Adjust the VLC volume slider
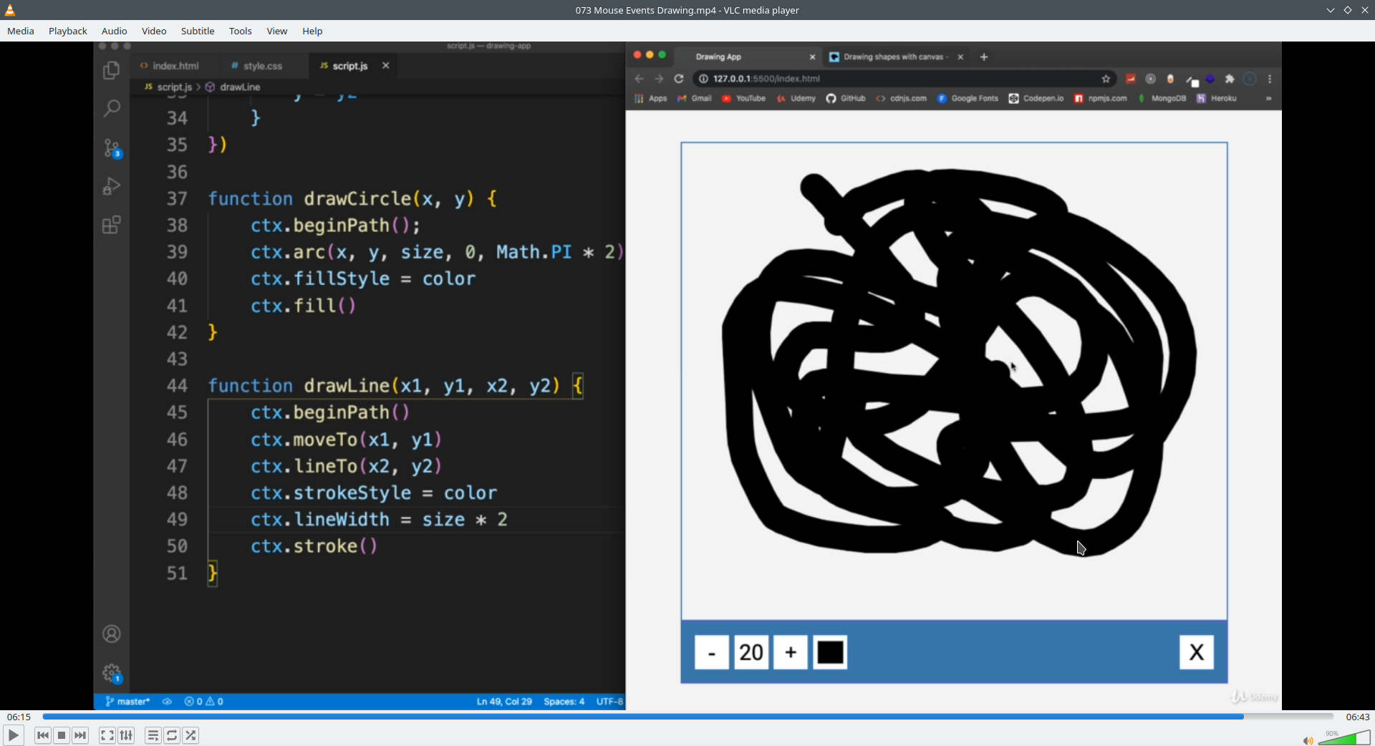1375x746 pixels. click(1344, 738)
